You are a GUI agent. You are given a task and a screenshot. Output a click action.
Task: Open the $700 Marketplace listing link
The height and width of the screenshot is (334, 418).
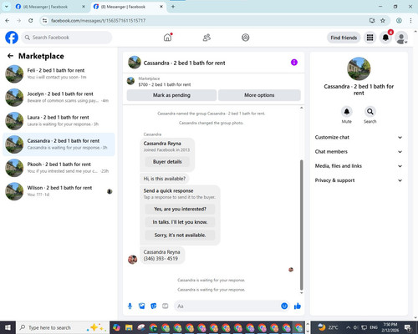(x=165, y=84)
